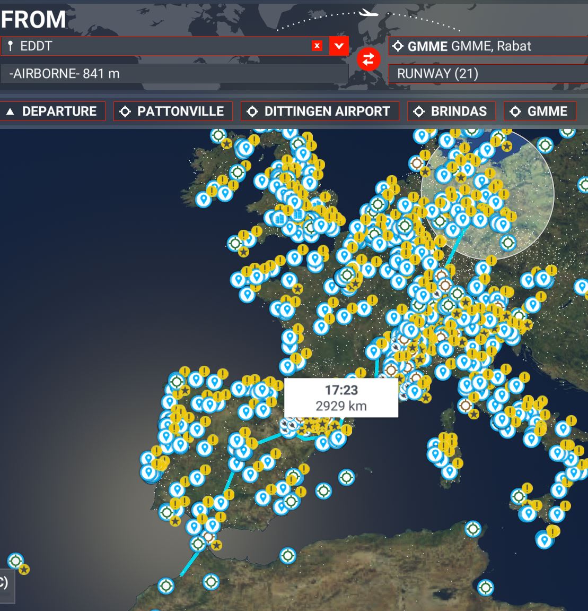Swap departure and arrival airports
588x611 pixels.
point(368,59)
